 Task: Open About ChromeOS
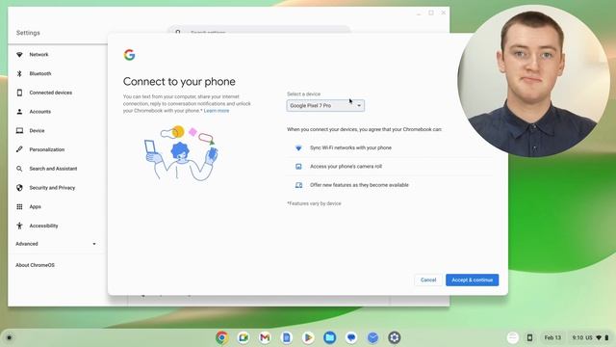[x=35, y=265]
